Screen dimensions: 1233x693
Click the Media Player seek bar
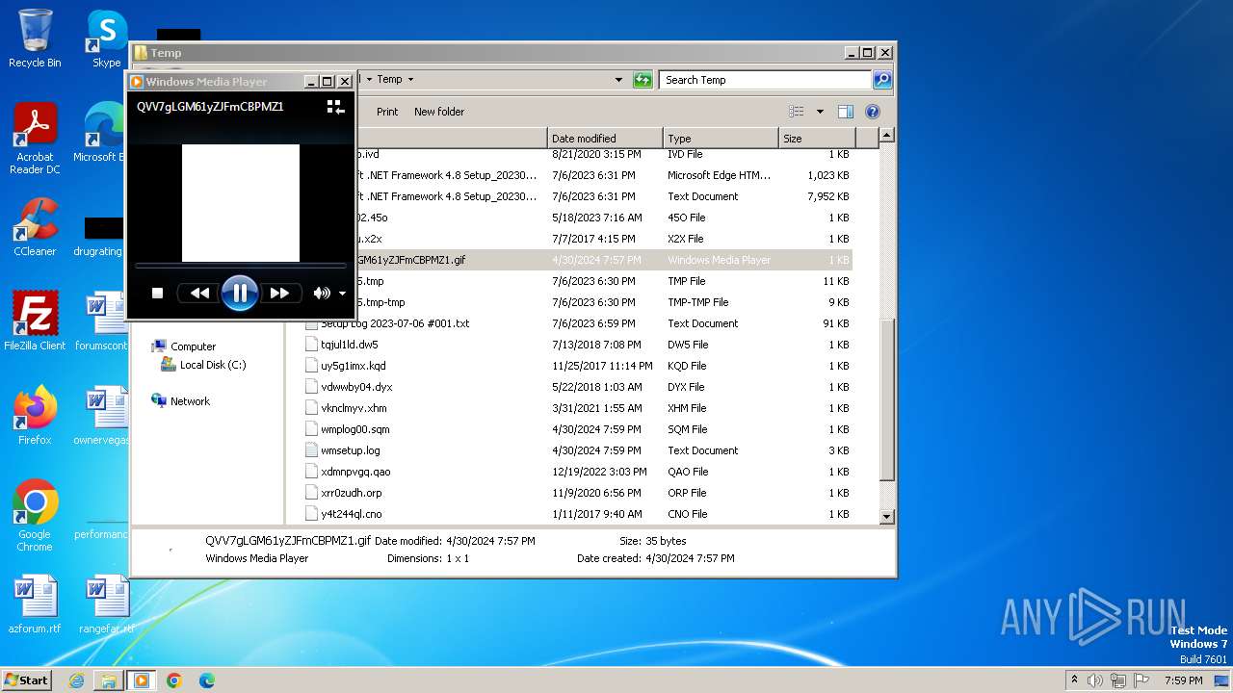(240, 265)
